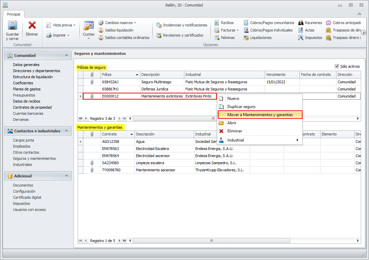The height and width of the screenshot is (260, 369).
Task: Choose Duplicar seguro in context menu
Action: [241, 107]
